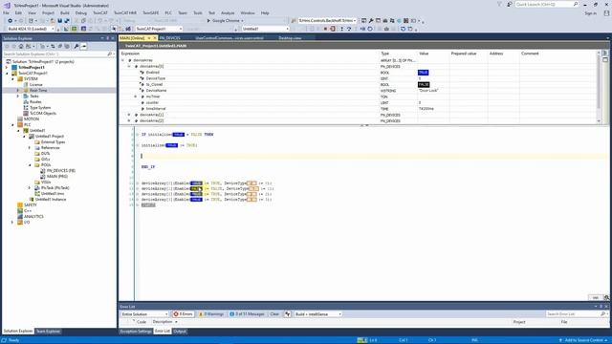
Task: Open TcHmi.Controls.Beckhoff dropdown
Action: tap(327, 21)
